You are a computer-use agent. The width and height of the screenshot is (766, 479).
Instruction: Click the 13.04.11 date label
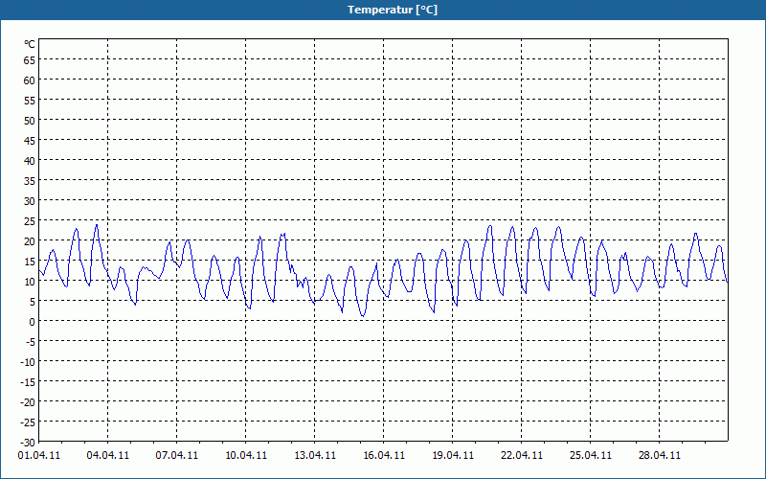click(315, 455)
